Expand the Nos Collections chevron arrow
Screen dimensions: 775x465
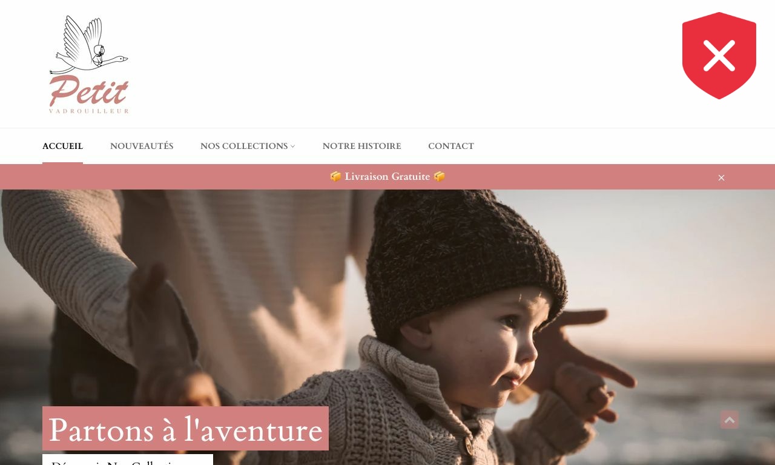[292, 147]
